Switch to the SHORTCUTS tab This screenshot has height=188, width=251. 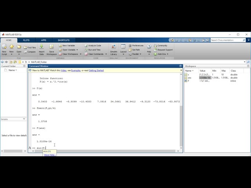[64, 40]
